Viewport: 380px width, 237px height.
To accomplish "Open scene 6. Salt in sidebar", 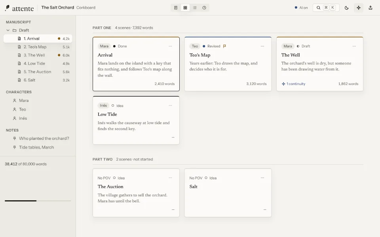I will point(38,80).
